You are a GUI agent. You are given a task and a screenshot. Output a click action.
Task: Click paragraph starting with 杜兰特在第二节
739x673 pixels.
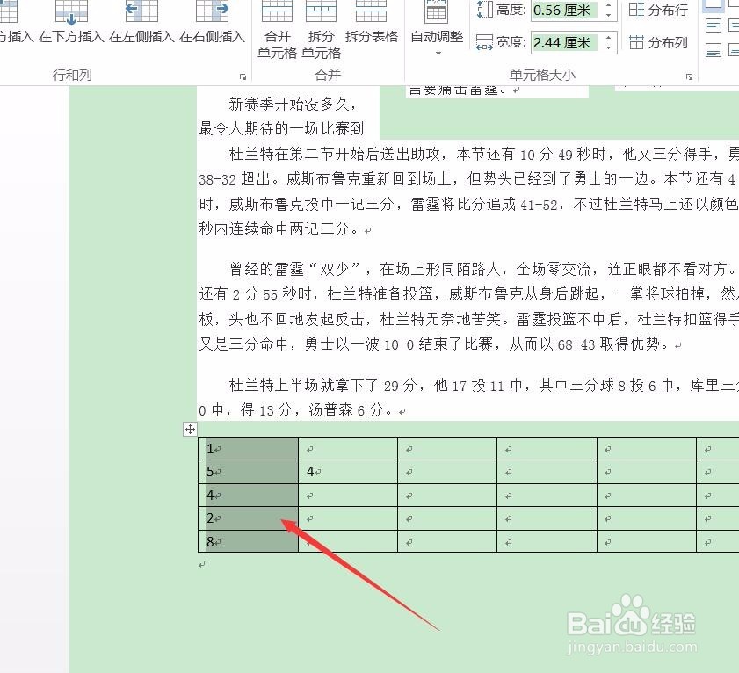[x=468, y=192]
